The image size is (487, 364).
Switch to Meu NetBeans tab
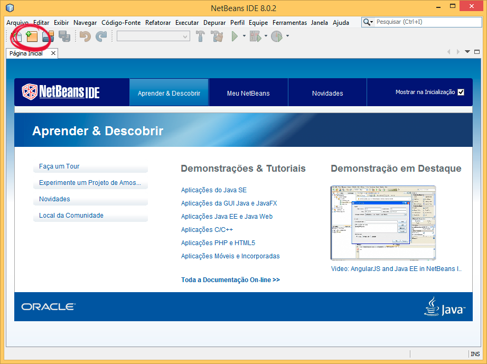click(248, 92)
